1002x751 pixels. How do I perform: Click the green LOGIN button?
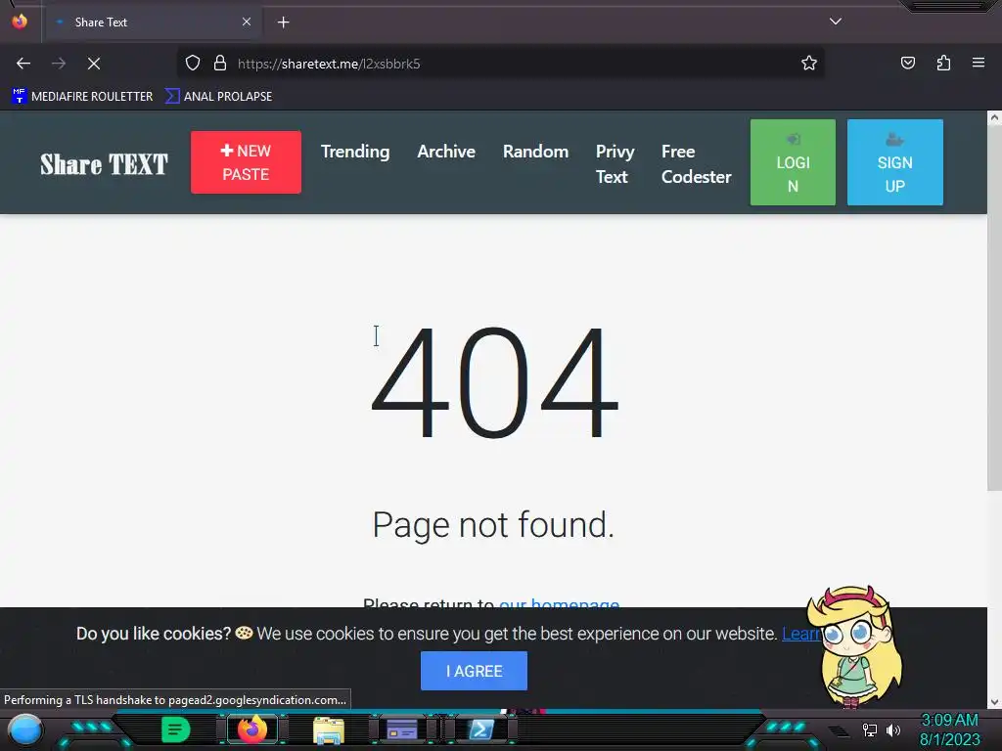click(x=793, y=162)
